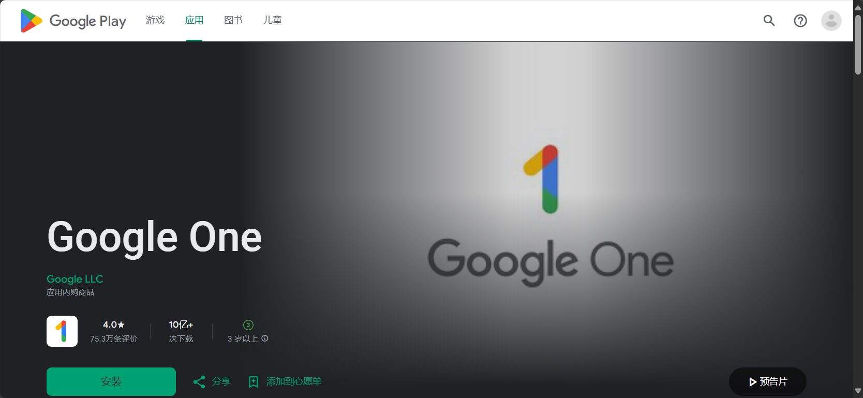Image resolution: width=863 pixels, height=398 pixels.
Task: Click the scrollbar up arrow
Action: tap(858, 7)
